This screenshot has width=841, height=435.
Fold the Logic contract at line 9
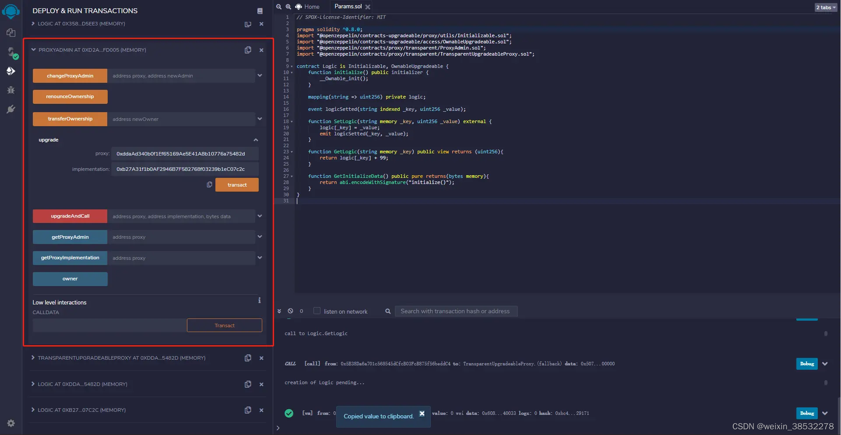[292, 67]
